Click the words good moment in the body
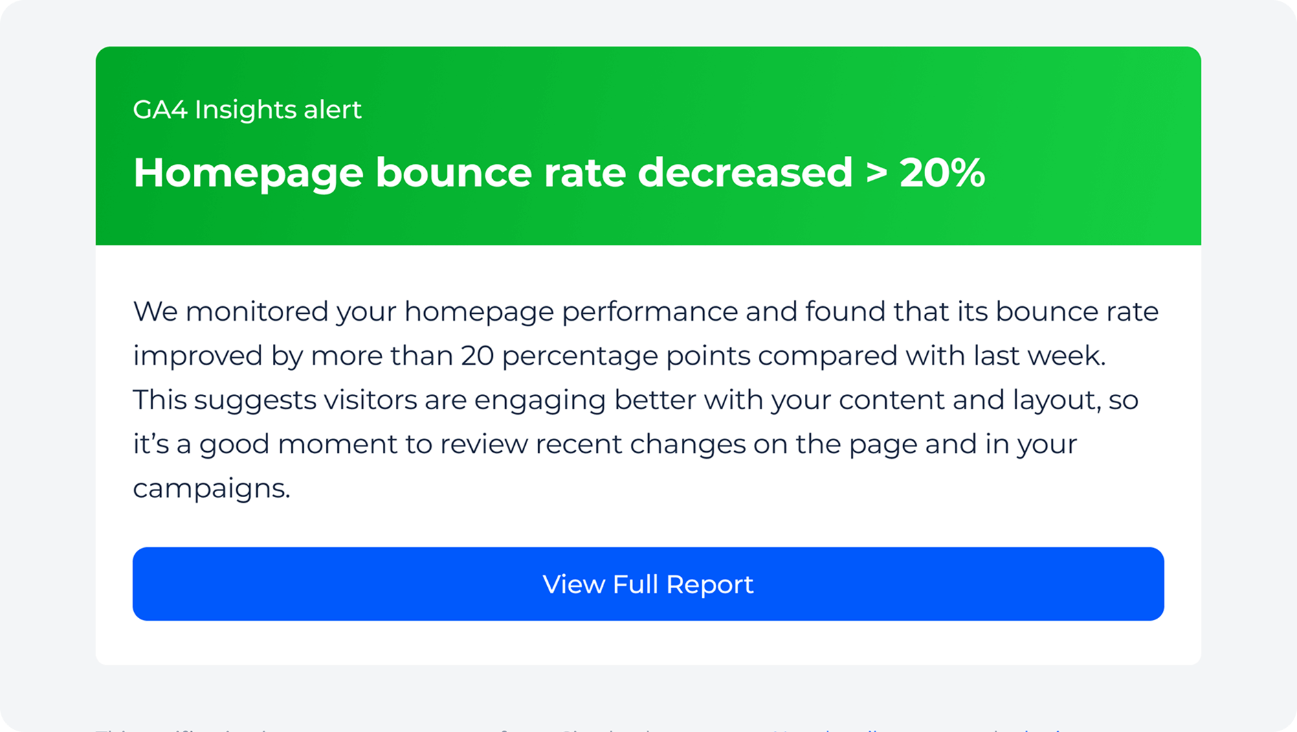 point(298,444)
